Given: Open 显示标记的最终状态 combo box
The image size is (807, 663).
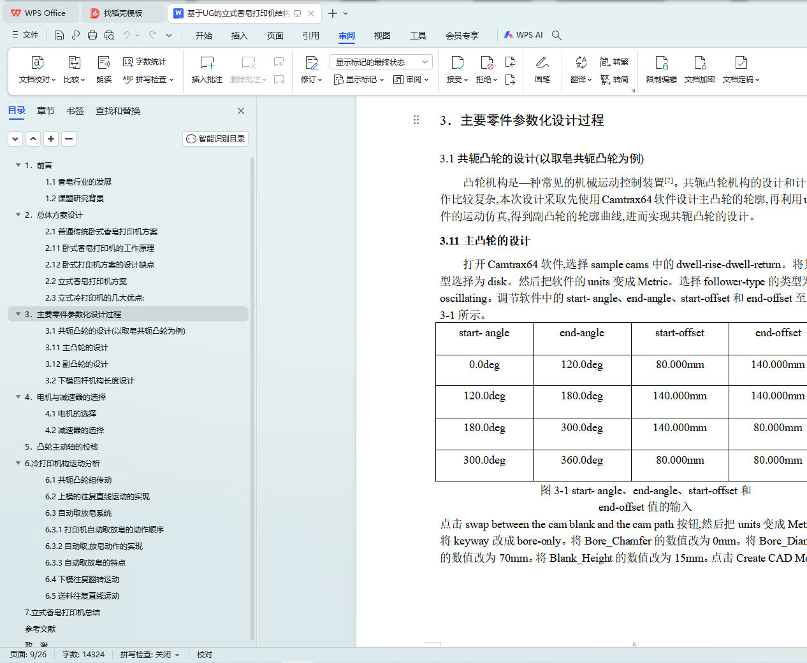Looking at the screenshot, I should [381, 62].
